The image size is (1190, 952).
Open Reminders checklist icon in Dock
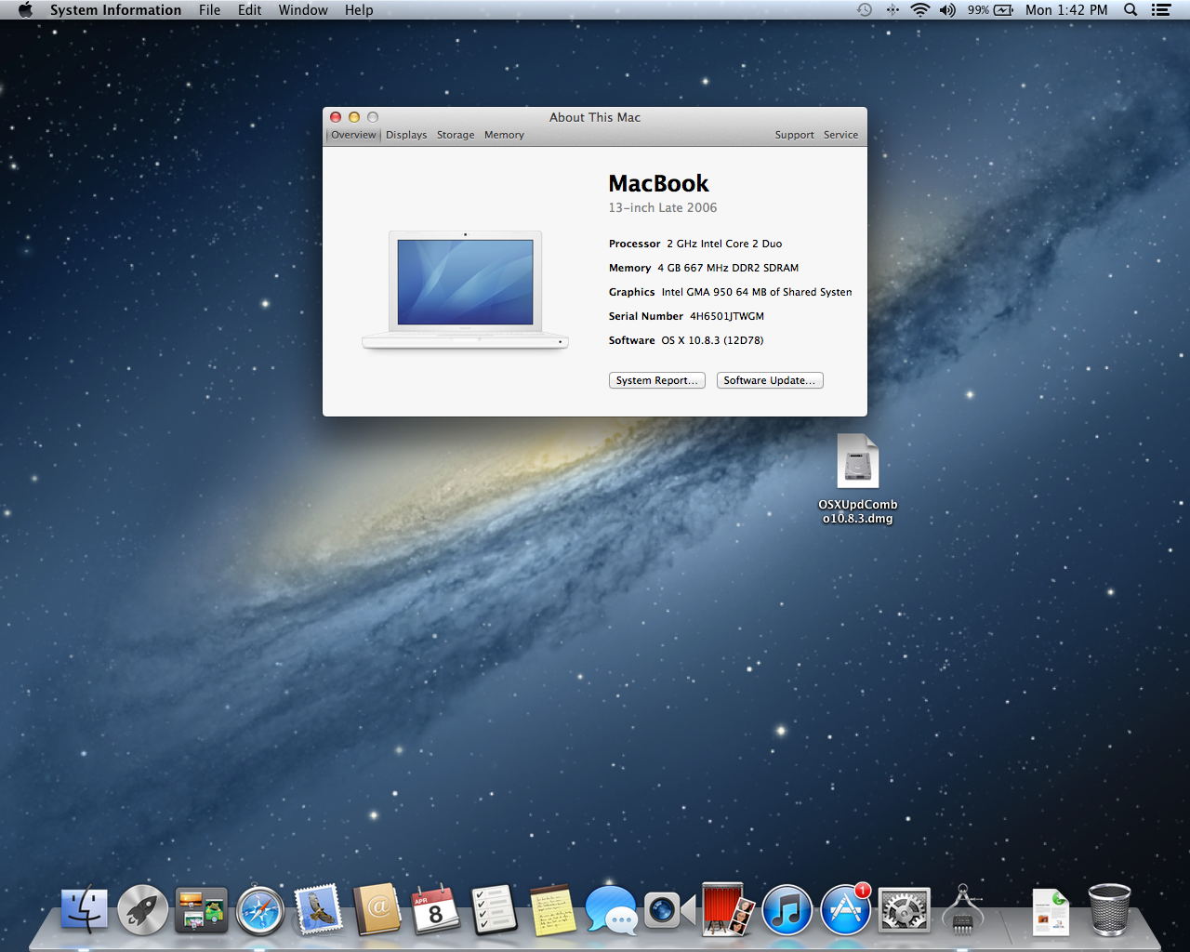pyautogui.click(x=494, y=909)
